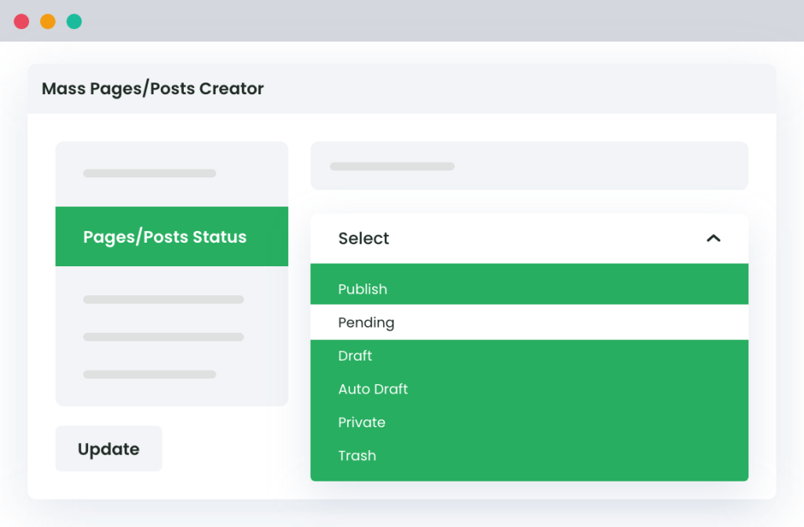Choose Pending from the status list
This screenshot has height=527, width=804.
click(x=529, y=322)
